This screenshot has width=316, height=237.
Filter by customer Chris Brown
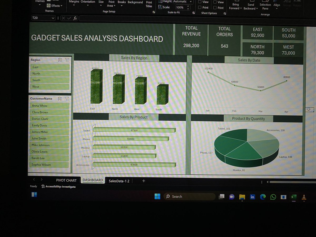[49, 112]
